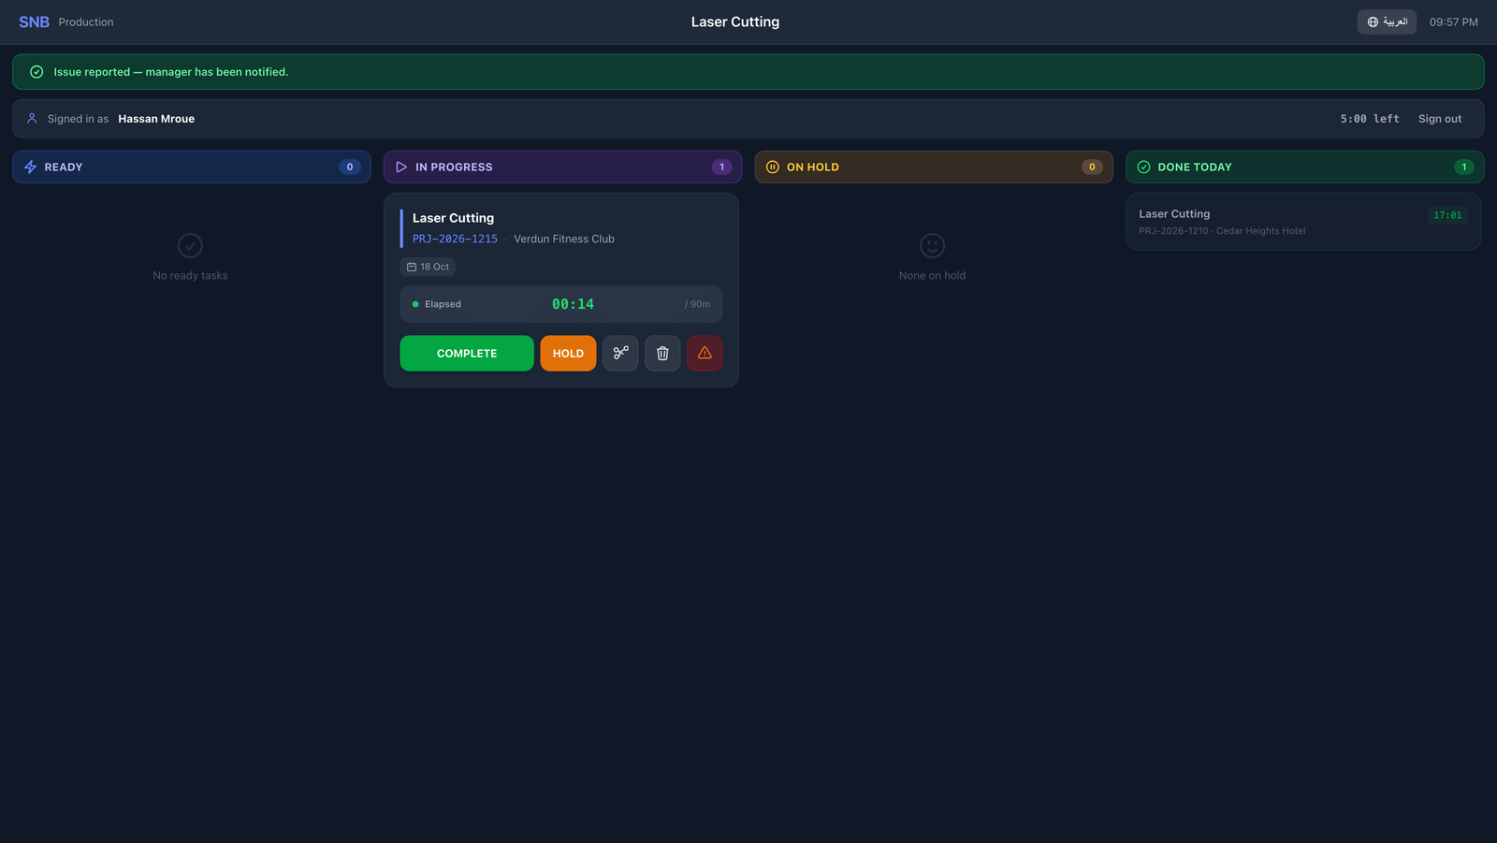Click the checkmark circle Done Today icon
This screenshot has height=843, width=1497.
(x=1143, y=167)
